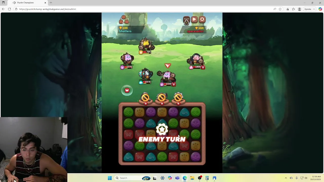Tap the red butterfly bubble on field
The height and width of the screenshot is (182, 324).
(127, 90)
